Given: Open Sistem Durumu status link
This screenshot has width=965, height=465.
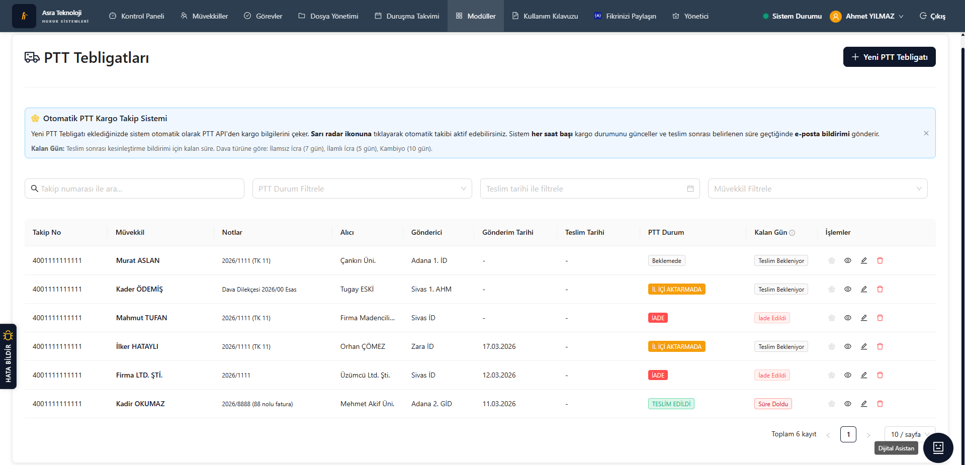Looking at the screenshot, I should tap(793, 16).
